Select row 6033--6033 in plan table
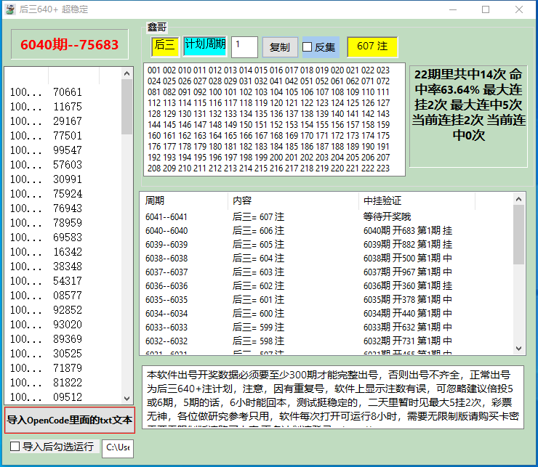Image resolution: width=538 pixels, height=467 pixels. pyautogui.click(x=326, y=327)
